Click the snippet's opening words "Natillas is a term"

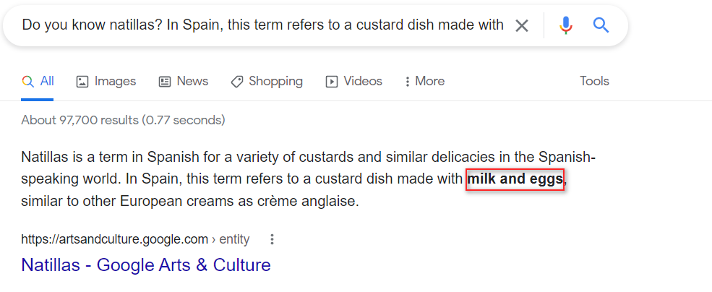pyautogui.click(x=72, y=157)
